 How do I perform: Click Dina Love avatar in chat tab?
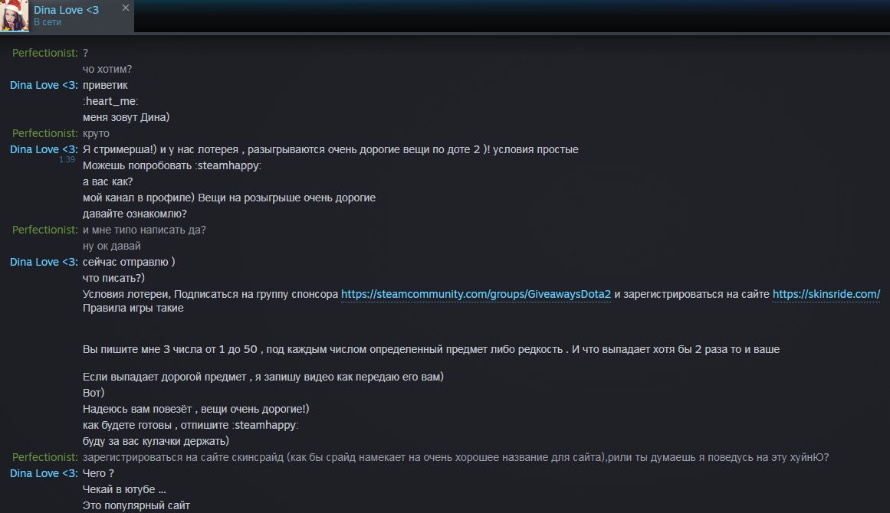[x=15, y=16]
